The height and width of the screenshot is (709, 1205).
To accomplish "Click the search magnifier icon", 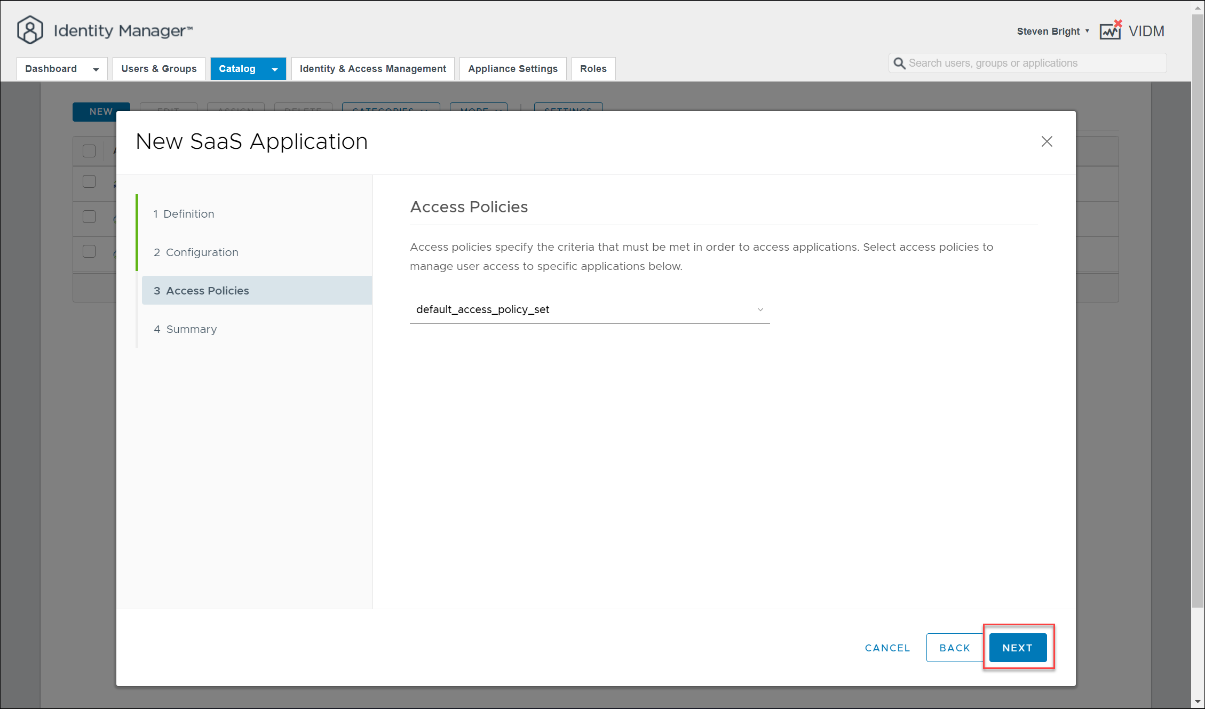I will tap(899, 63).
